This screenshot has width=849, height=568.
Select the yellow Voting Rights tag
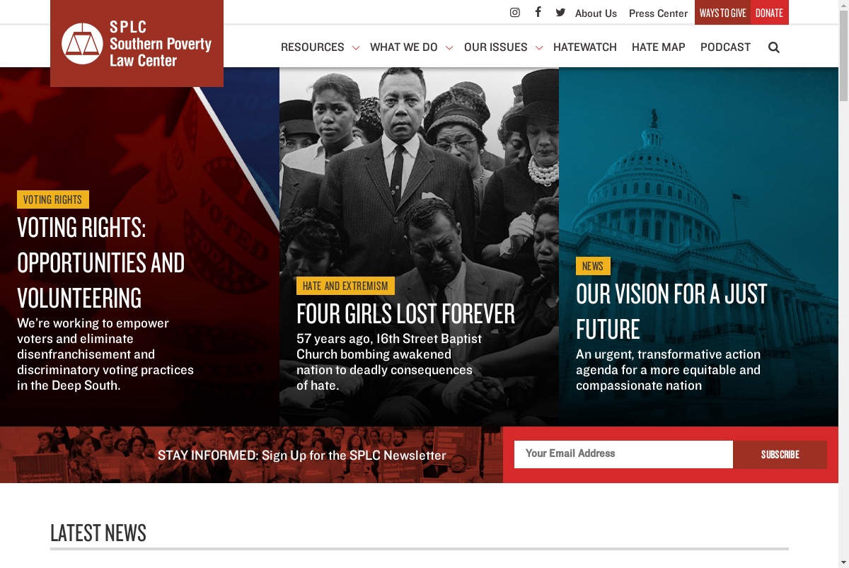click(53, 199)
